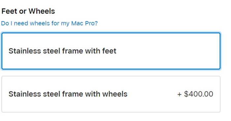Viewport: 231px width, 121px height.
Task: Click the words 'Mac Pro?' in help link
Action: (x=84, y=23)
